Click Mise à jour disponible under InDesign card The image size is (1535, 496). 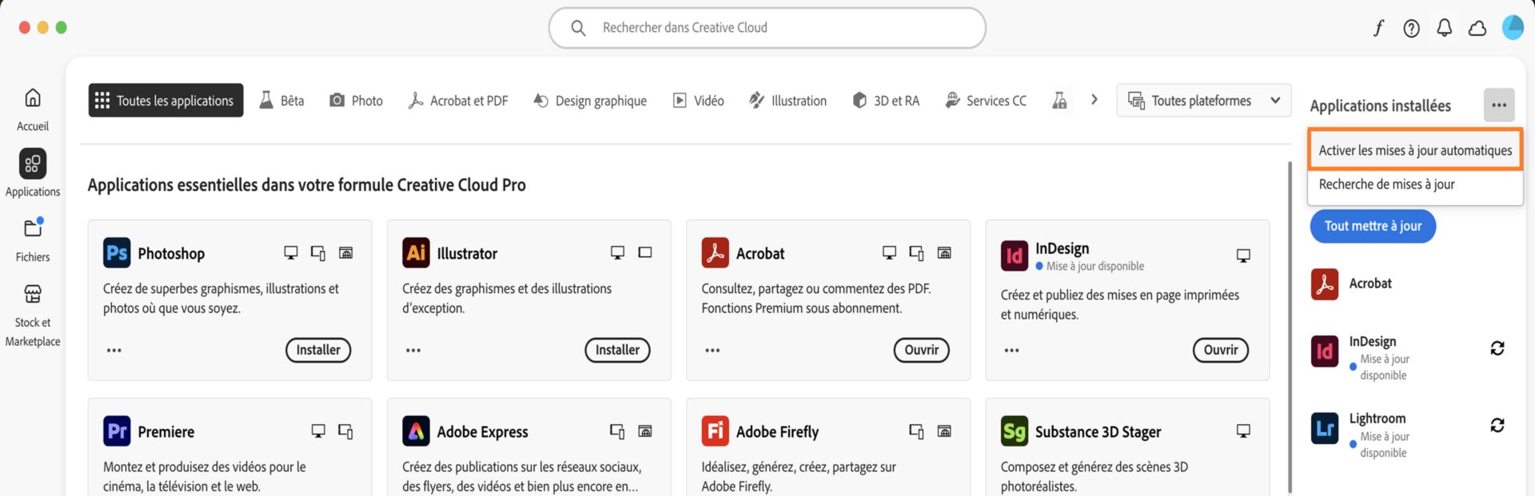[1094, 266]
